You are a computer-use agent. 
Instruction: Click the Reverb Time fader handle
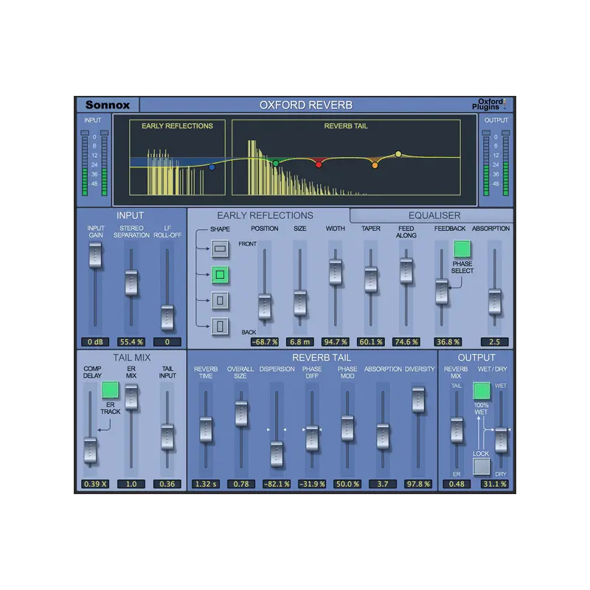pyautogui.click(x=206, y=429)
